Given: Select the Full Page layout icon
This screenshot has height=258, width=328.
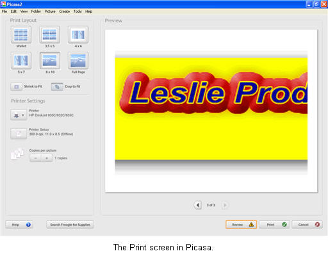Looking at the screenshot, I should point(78,61).
